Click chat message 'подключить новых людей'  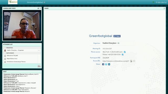pyautogui.click(x=27, y=83)
